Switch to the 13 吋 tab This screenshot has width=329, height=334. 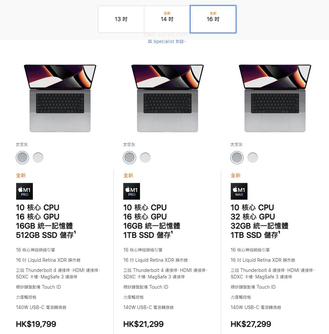121,19
